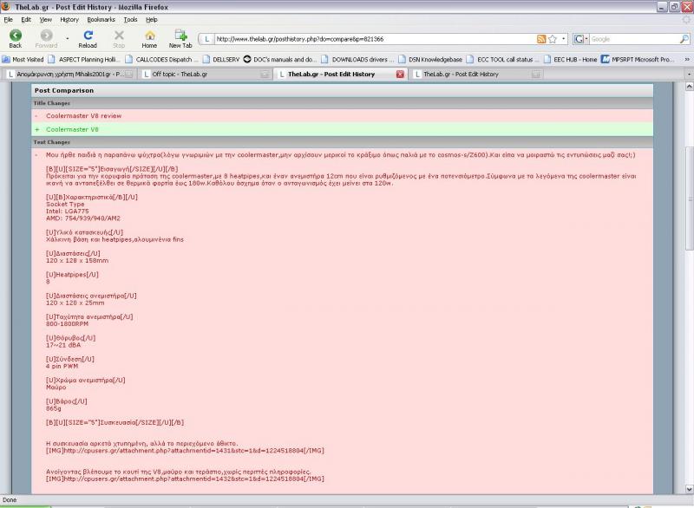
Task: Go to the Home page
Action: click(x=149, y=39)
